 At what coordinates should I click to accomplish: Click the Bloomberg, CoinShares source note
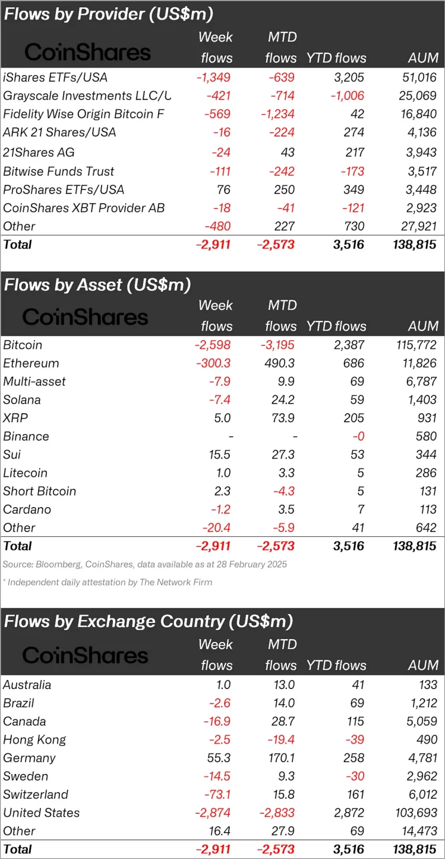145,564
